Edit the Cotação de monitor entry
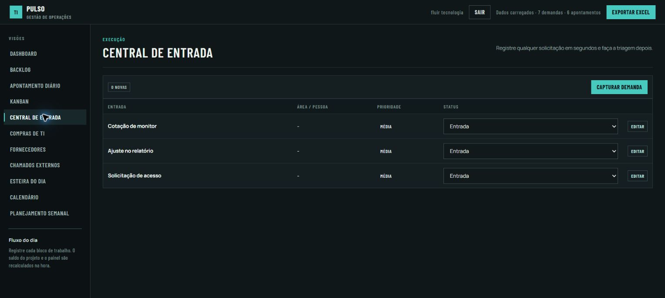Viewport: 665px width, 298px height. coord(638,126)
